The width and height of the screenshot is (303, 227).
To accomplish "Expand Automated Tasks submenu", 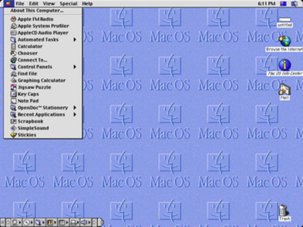I will click(43, 40).
